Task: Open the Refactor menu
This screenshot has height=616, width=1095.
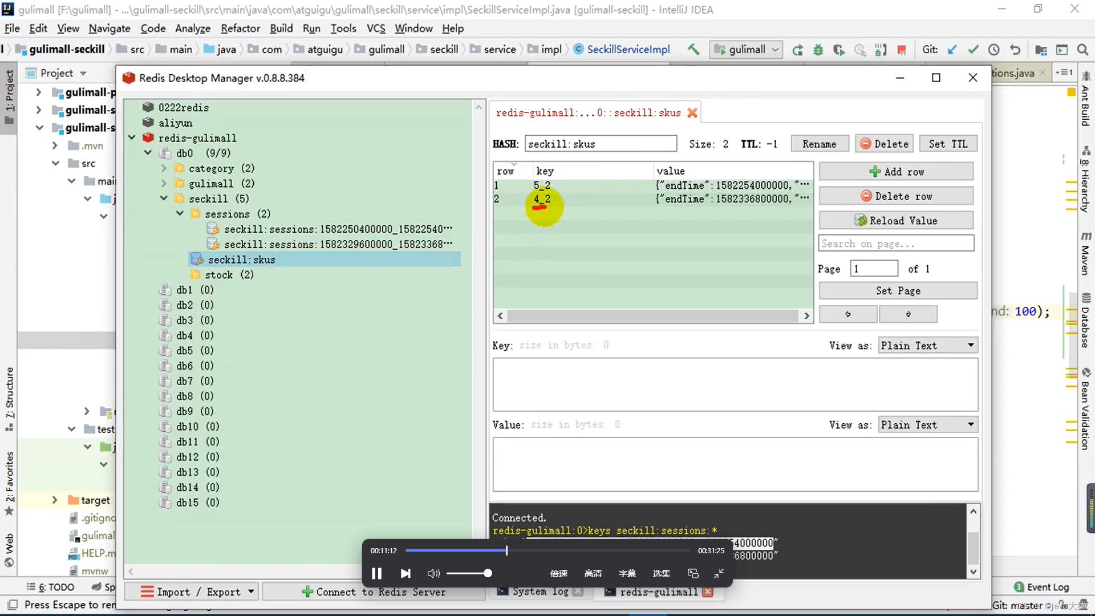Action: 240,29
